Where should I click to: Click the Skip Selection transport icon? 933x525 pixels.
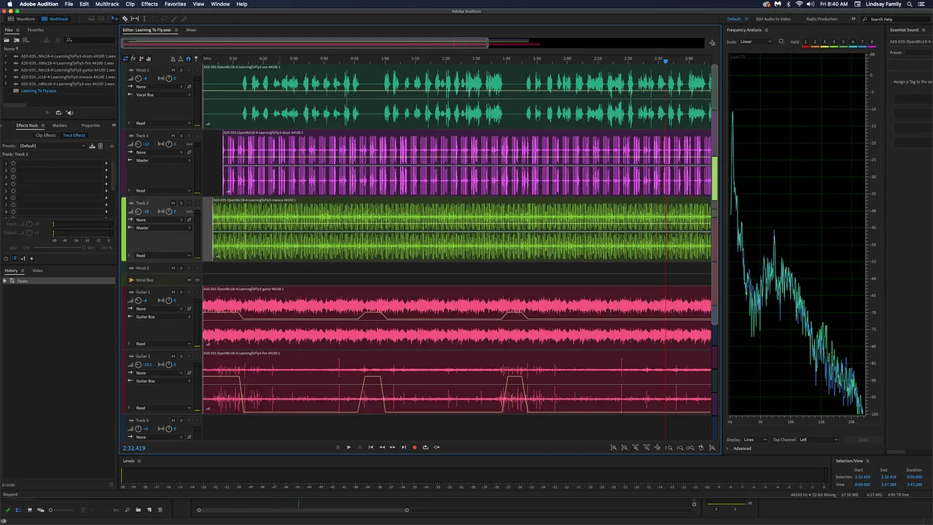tap(437, 447)
